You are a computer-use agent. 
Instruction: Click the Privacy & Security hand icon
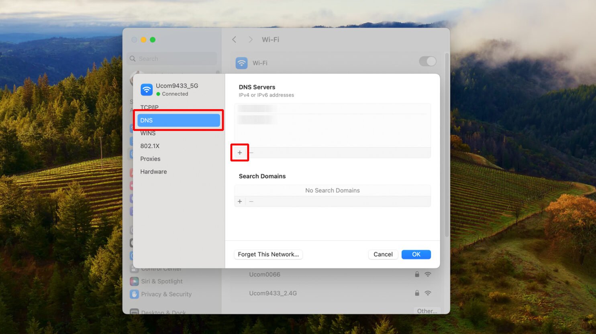pyautogui.click(x=134, y=294)
